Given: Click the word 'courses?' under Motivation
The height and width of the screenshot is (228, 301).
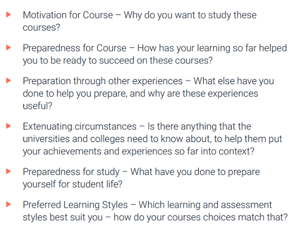Looking at the screenshot, I should [41, 27].
